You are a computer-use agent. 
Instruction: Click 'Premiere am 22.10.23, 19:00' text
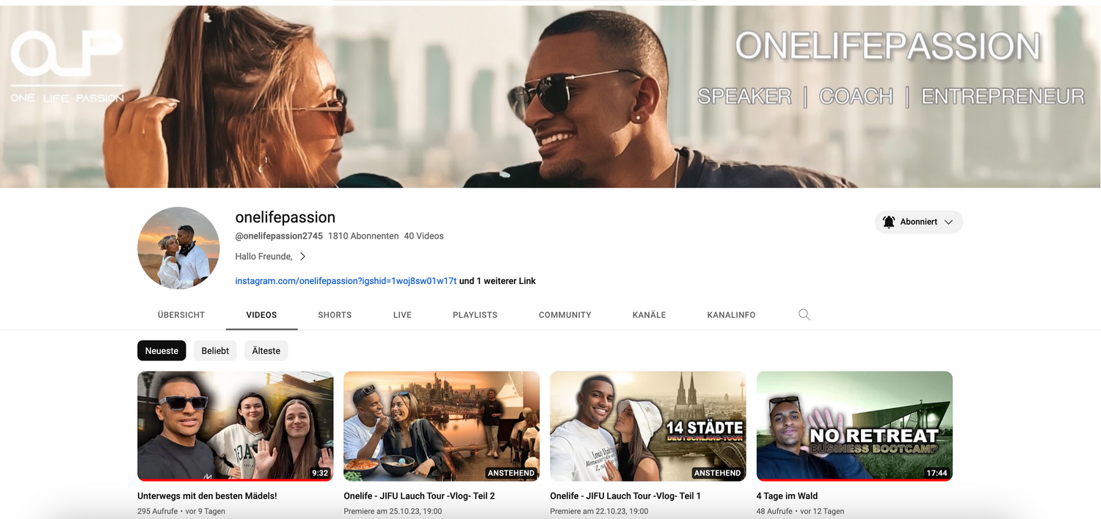[599, 512]
